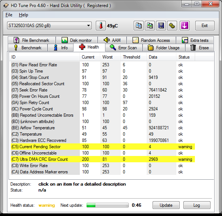222x216 pixels.
Task: Click warning status of Current Pending Sector
Action: click(x=185, y=147)
